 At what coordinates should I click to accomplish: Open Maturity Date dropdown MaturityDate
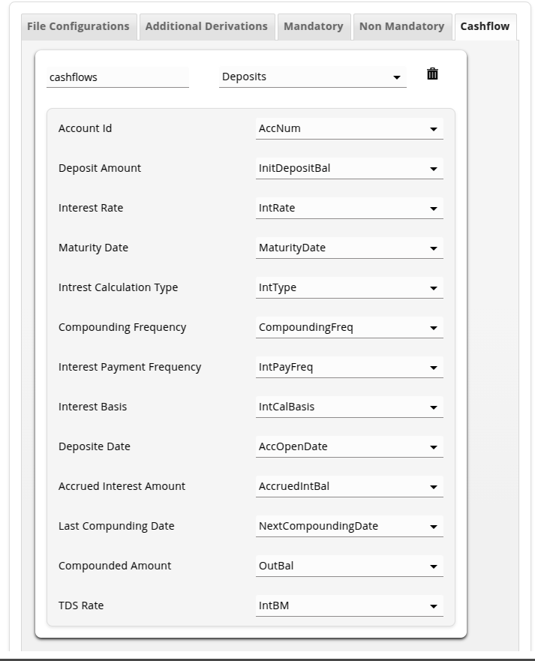[x=349, y=248]
